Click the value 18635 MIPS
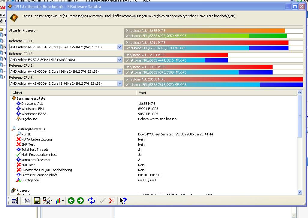308x218 pixels. coord(146,104)
